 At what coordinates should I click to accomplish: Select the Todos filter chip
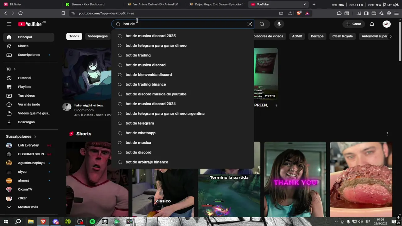[x=74, y=36]
